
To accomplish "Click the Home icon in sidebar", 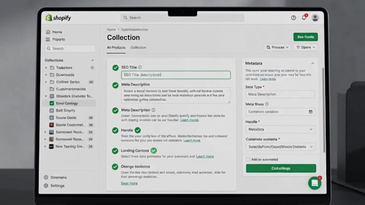I will click(x=48, y=32).
